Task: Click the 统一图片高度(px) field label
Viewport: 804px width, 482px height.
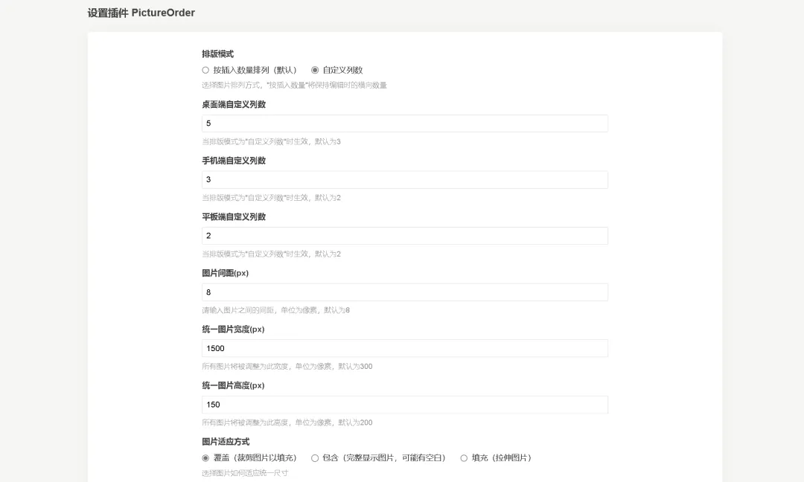Action: tap(233, 385)
